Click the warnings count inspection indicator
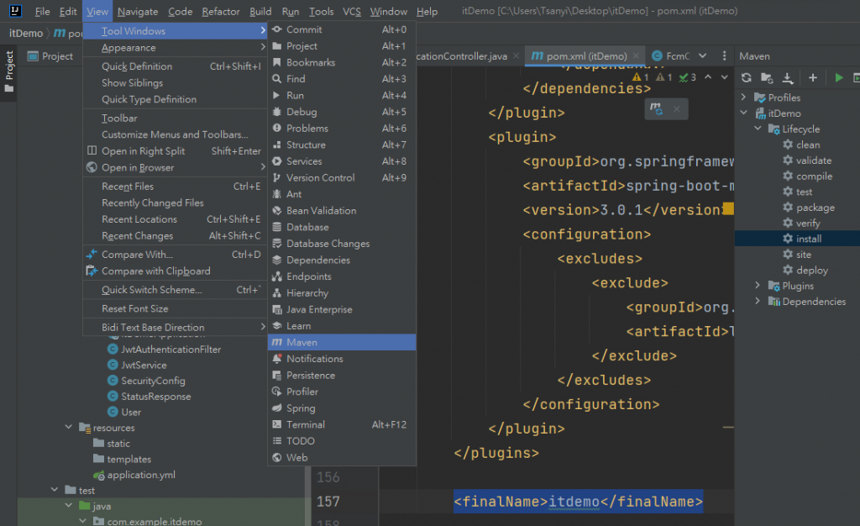The width and height of the screenshot is (860, 526). coord(640,77)
